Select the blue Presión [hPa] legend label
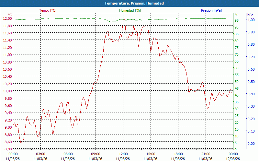 pos(211,10)
